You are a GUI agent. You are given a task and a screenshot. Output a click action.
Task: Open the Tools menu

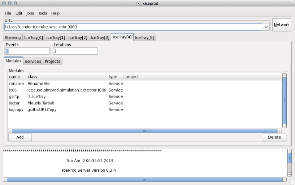tap(42, 13)
